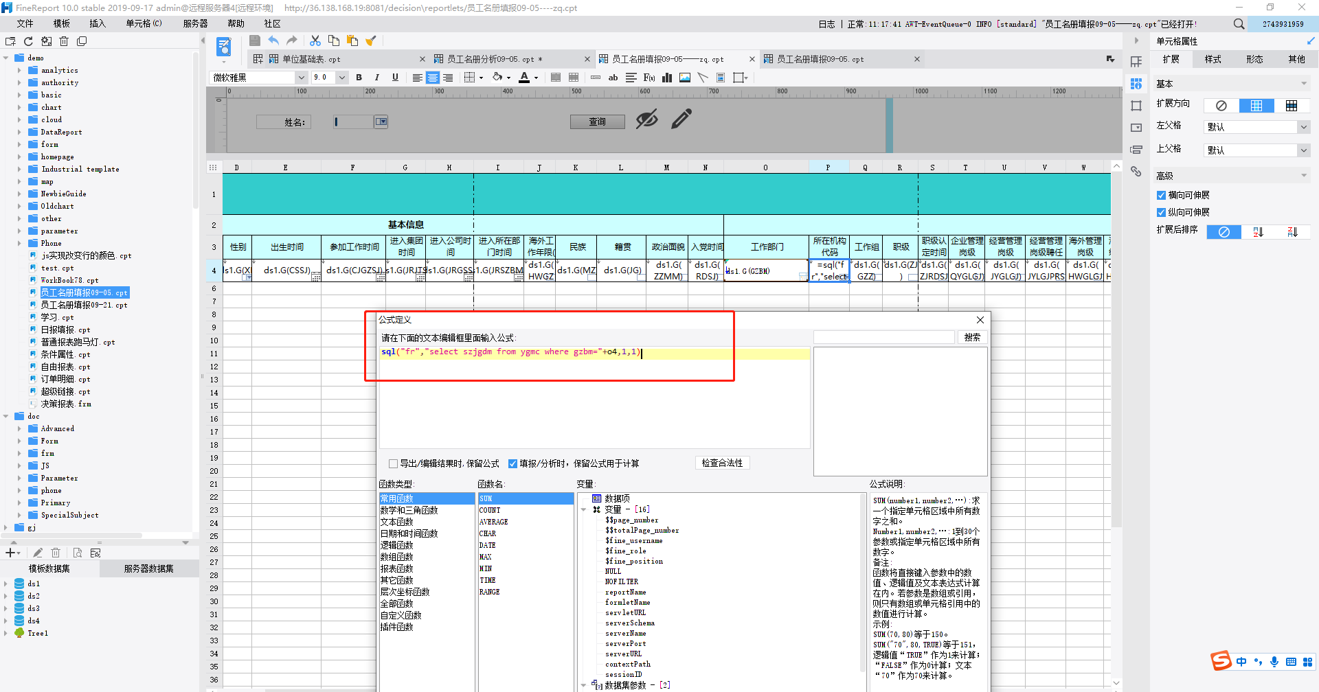Image resolution: width=1319 pixels, height=692 pixels.
Task: Apply italic formatting
Action: (377, 78)
